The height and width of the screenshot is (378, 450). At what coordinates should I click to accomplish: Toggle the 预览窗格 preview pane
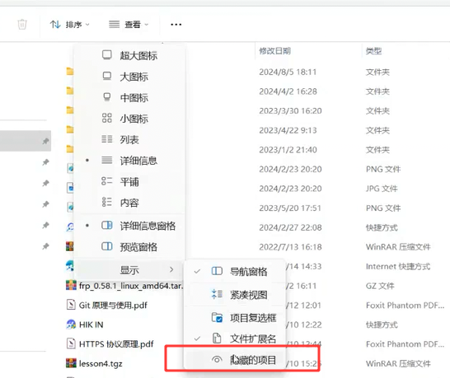(129, 246)
